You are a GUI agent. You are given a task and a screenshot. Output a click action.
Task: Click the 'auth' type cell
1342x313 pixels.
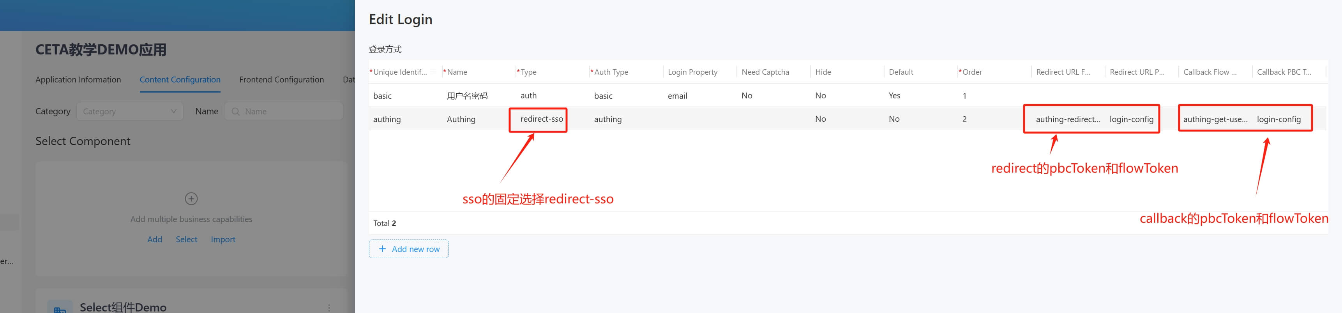(528, 96)
